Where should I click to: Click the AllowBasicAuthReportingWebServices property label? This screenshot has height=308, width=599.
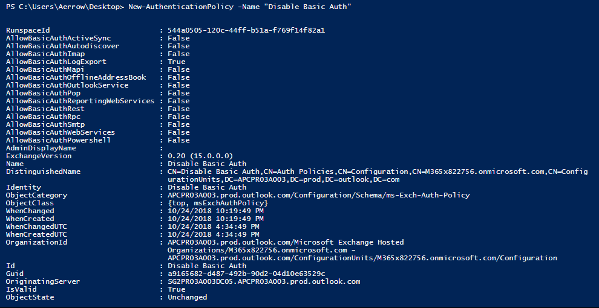pyautogui.click(x=80, y=101)
